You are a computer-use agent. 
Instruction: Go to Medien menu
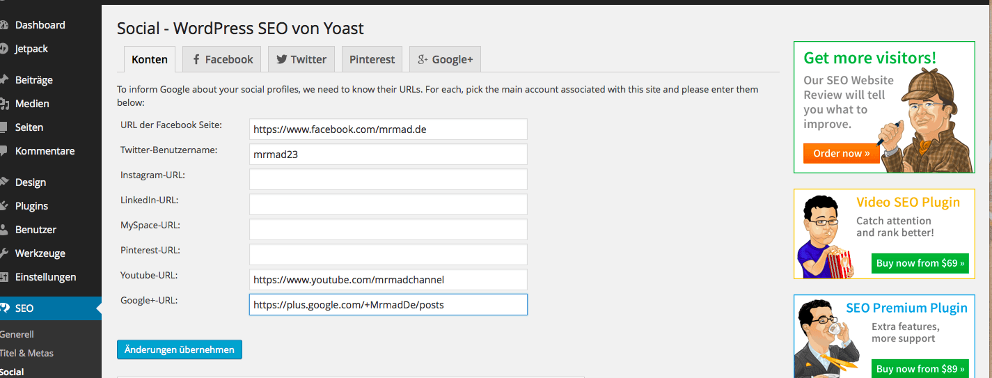[x=32, y=104]
